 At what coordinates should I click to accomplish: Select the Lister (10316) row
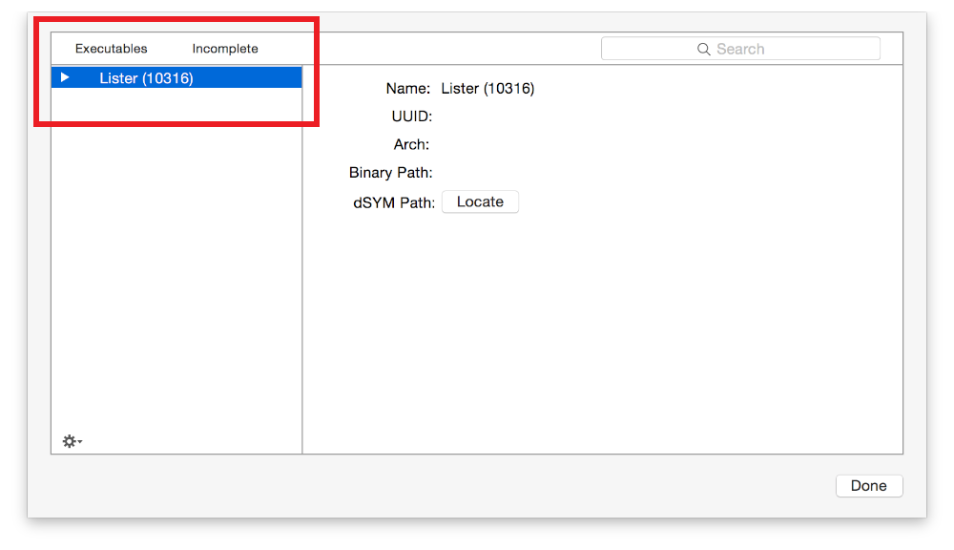point(176,78)
